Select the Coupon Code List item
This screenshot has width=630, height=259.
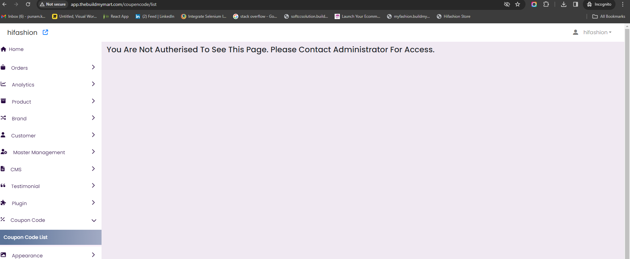point(51,237)
